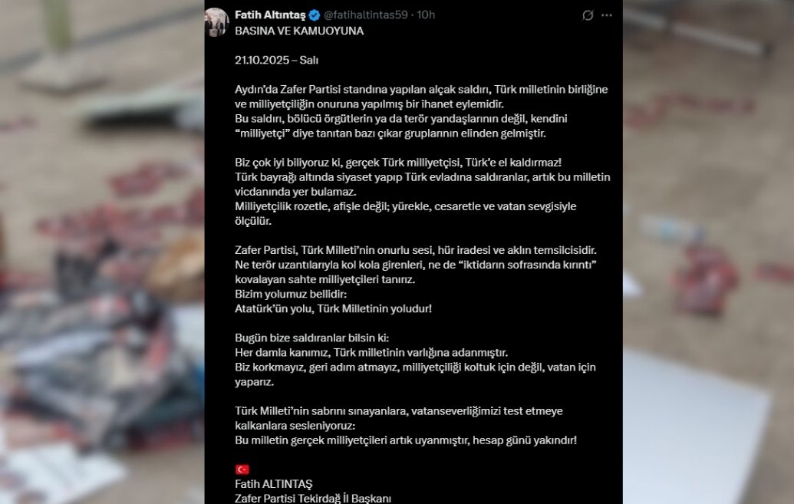Click the line 'Bugün bize saldıranlar bilsin ki:'
The width and height of the screenshot is (794, 504).
(x=312, y=338)
